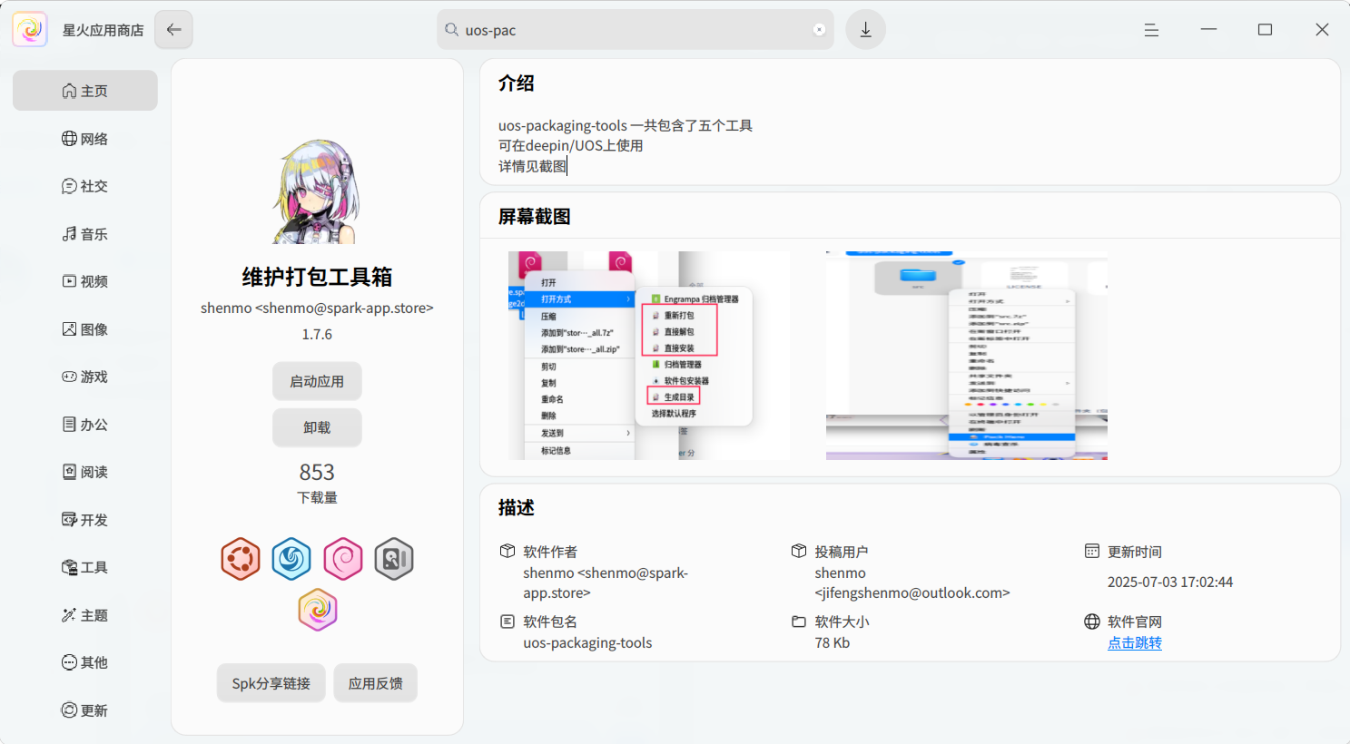Image resolution: width=1350 pixels, height=744 pixels.
Task: Click the Ubuntu hexagon badge
Action: (241, 559)
